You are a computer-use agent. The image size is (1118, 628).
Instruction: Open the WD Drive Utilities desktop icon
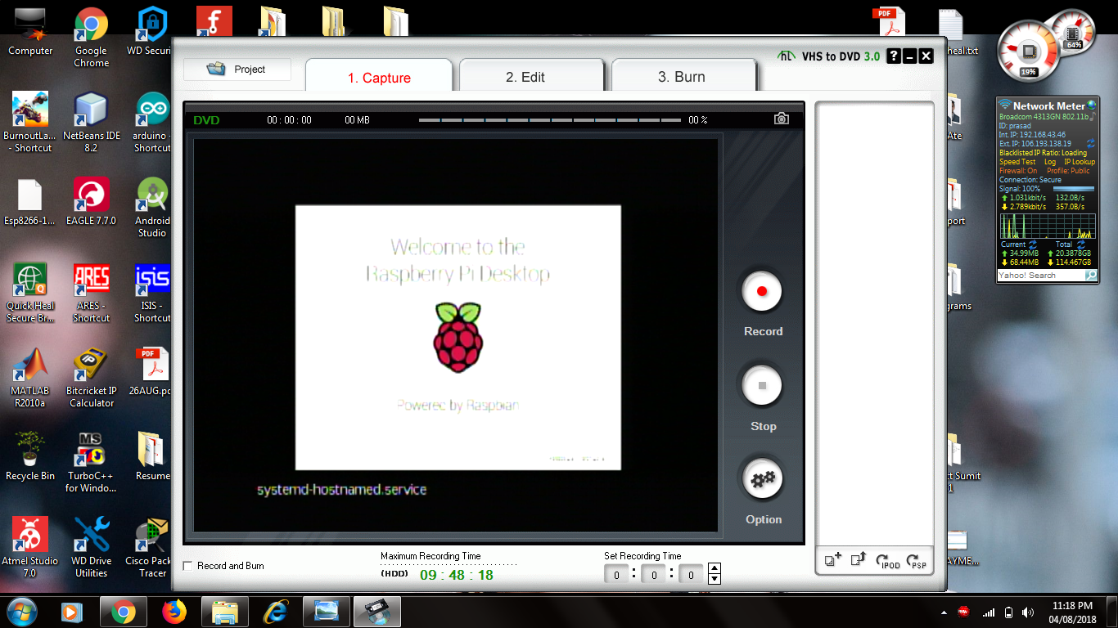pyautogui.click(x=91, y=548)
